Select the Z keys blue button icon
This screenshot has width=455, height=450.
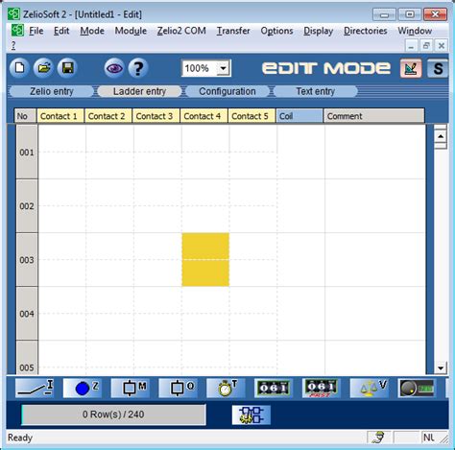pos(83,388)
